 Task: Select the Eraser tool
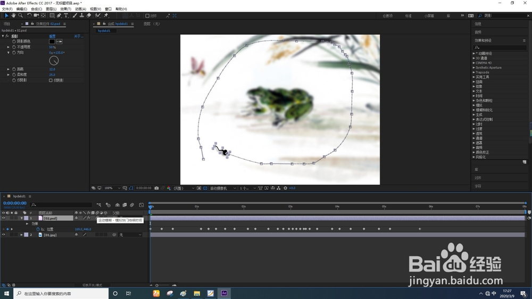[x=88, y=15]
